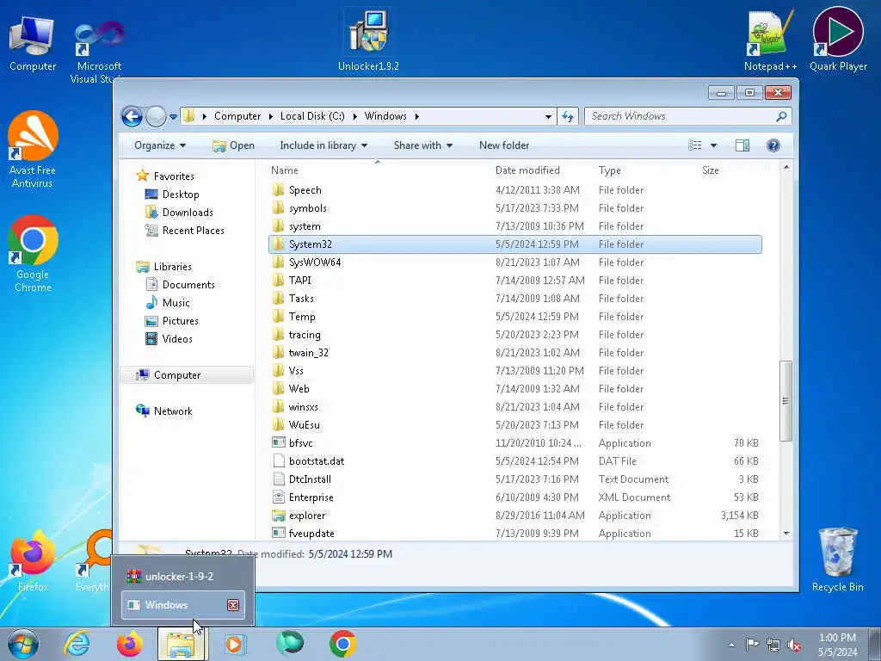Select the explorer application icon
This screenshot has height=661, width=881.
pos(278,516)
